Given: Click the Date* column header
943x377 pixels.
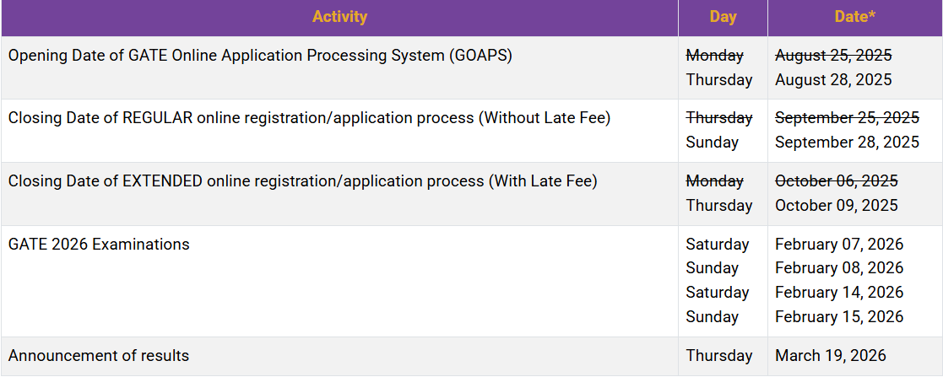Looking at the screenshot, I should 855,17.
